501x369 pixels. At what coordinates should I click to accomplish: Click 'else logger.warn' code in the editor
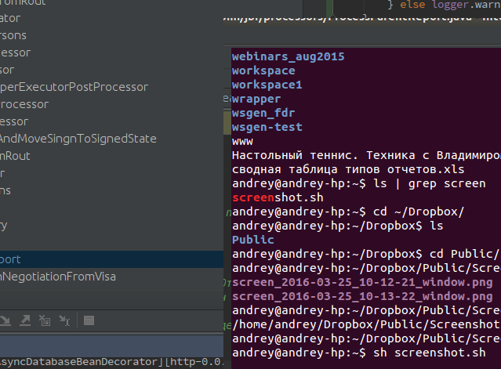click(x=450, y=5)
